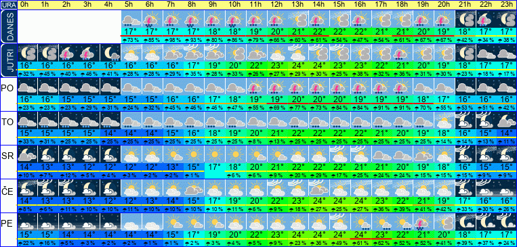Click the 91 % precipitation cell at PO 17h
The width and height of the screenshot is (517, 247).
(x=381, y=108)
